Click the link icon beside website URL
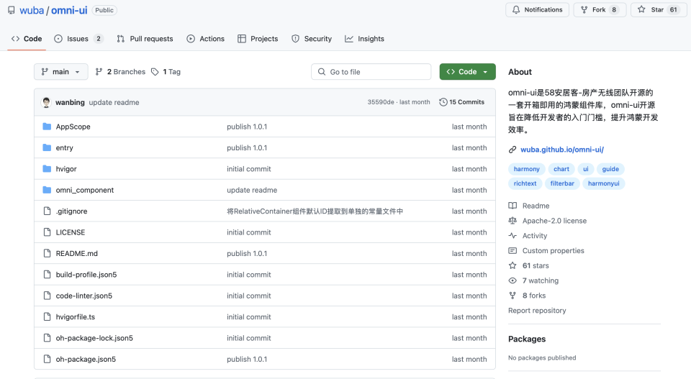This screenshot has height=379, width=691. click(x=512, y=150)
